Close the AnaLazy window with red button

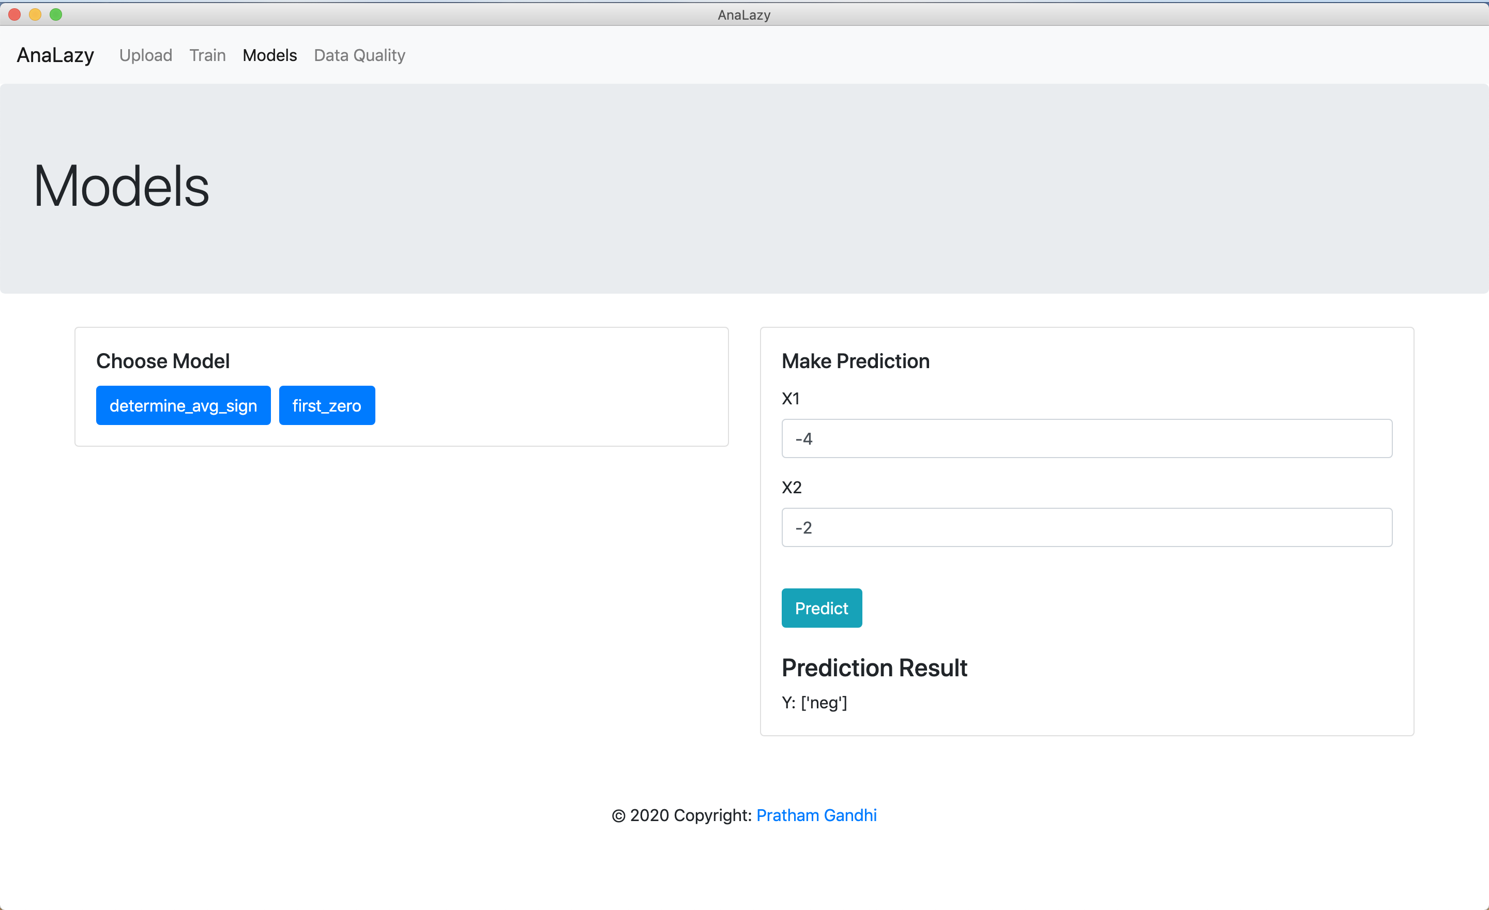tap(14, 14)
